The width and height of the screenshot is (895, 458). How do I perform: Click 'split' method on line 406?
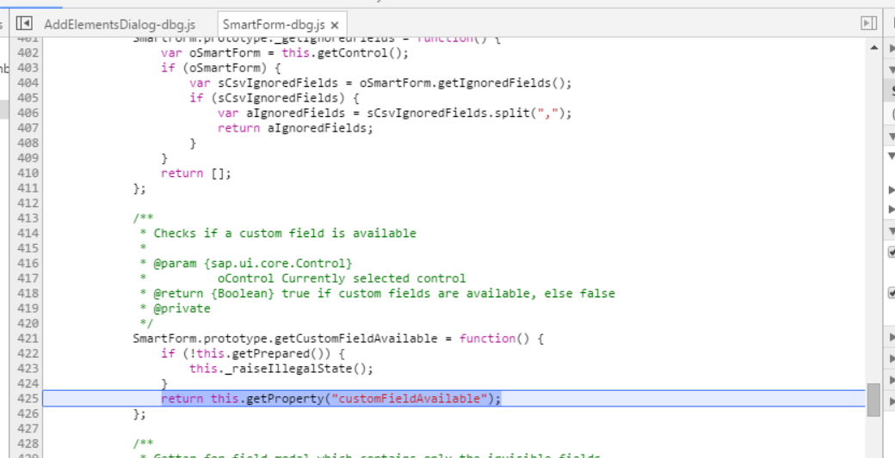point(512,113)
